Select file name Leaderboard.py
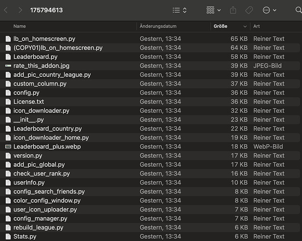 point(35,57)
